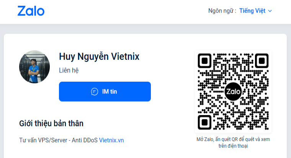Image resolution: width=291 pixels, height=158 pixels.
Task: Click the name "Huy Nguyễn Vietnix"
Action: pyautogui.click(x=99, y=57)
